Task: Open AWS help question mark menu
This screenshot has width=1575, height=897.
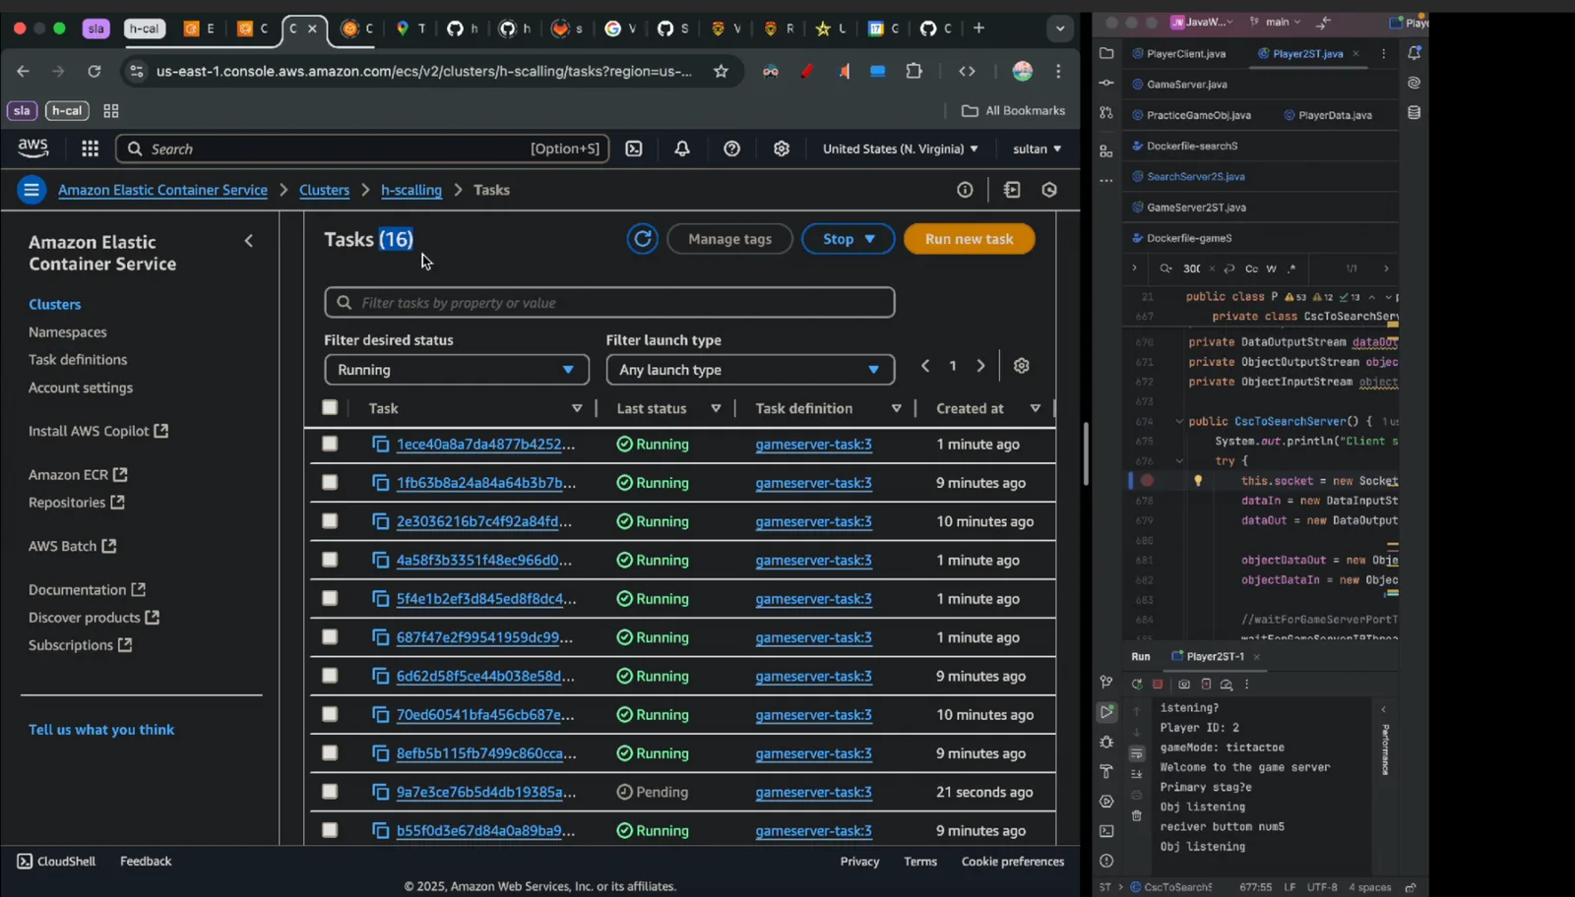Action: pos(731,149)
